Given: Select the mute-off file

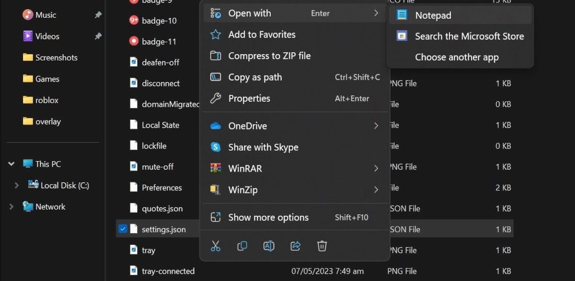Looking at the screenshot, I should point(158,167).
